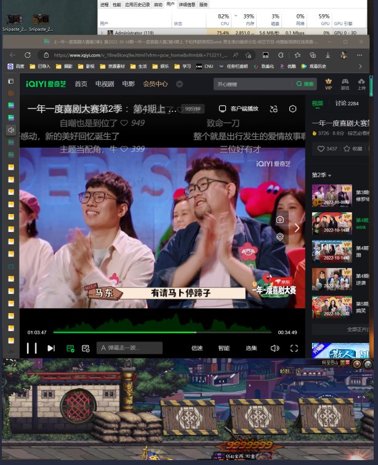The image size is (378, 465).
Task: Go back in the browser
Action: pos(12,55)
